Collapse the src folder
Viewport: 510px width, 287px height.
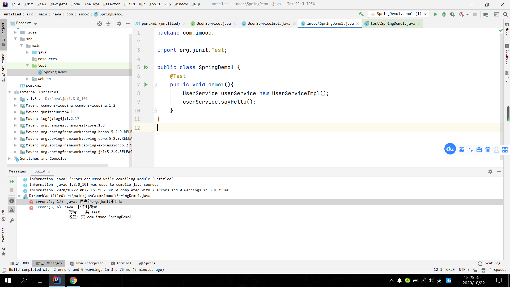(x=15, y=39)
